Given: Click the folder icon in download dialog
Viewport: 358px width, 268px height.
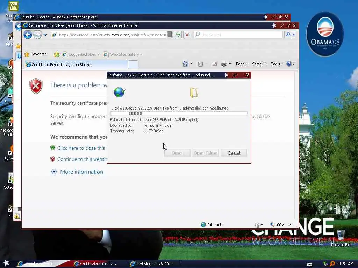Looking at the screenshot, I should pyautogui.click(x=194, y=93).
